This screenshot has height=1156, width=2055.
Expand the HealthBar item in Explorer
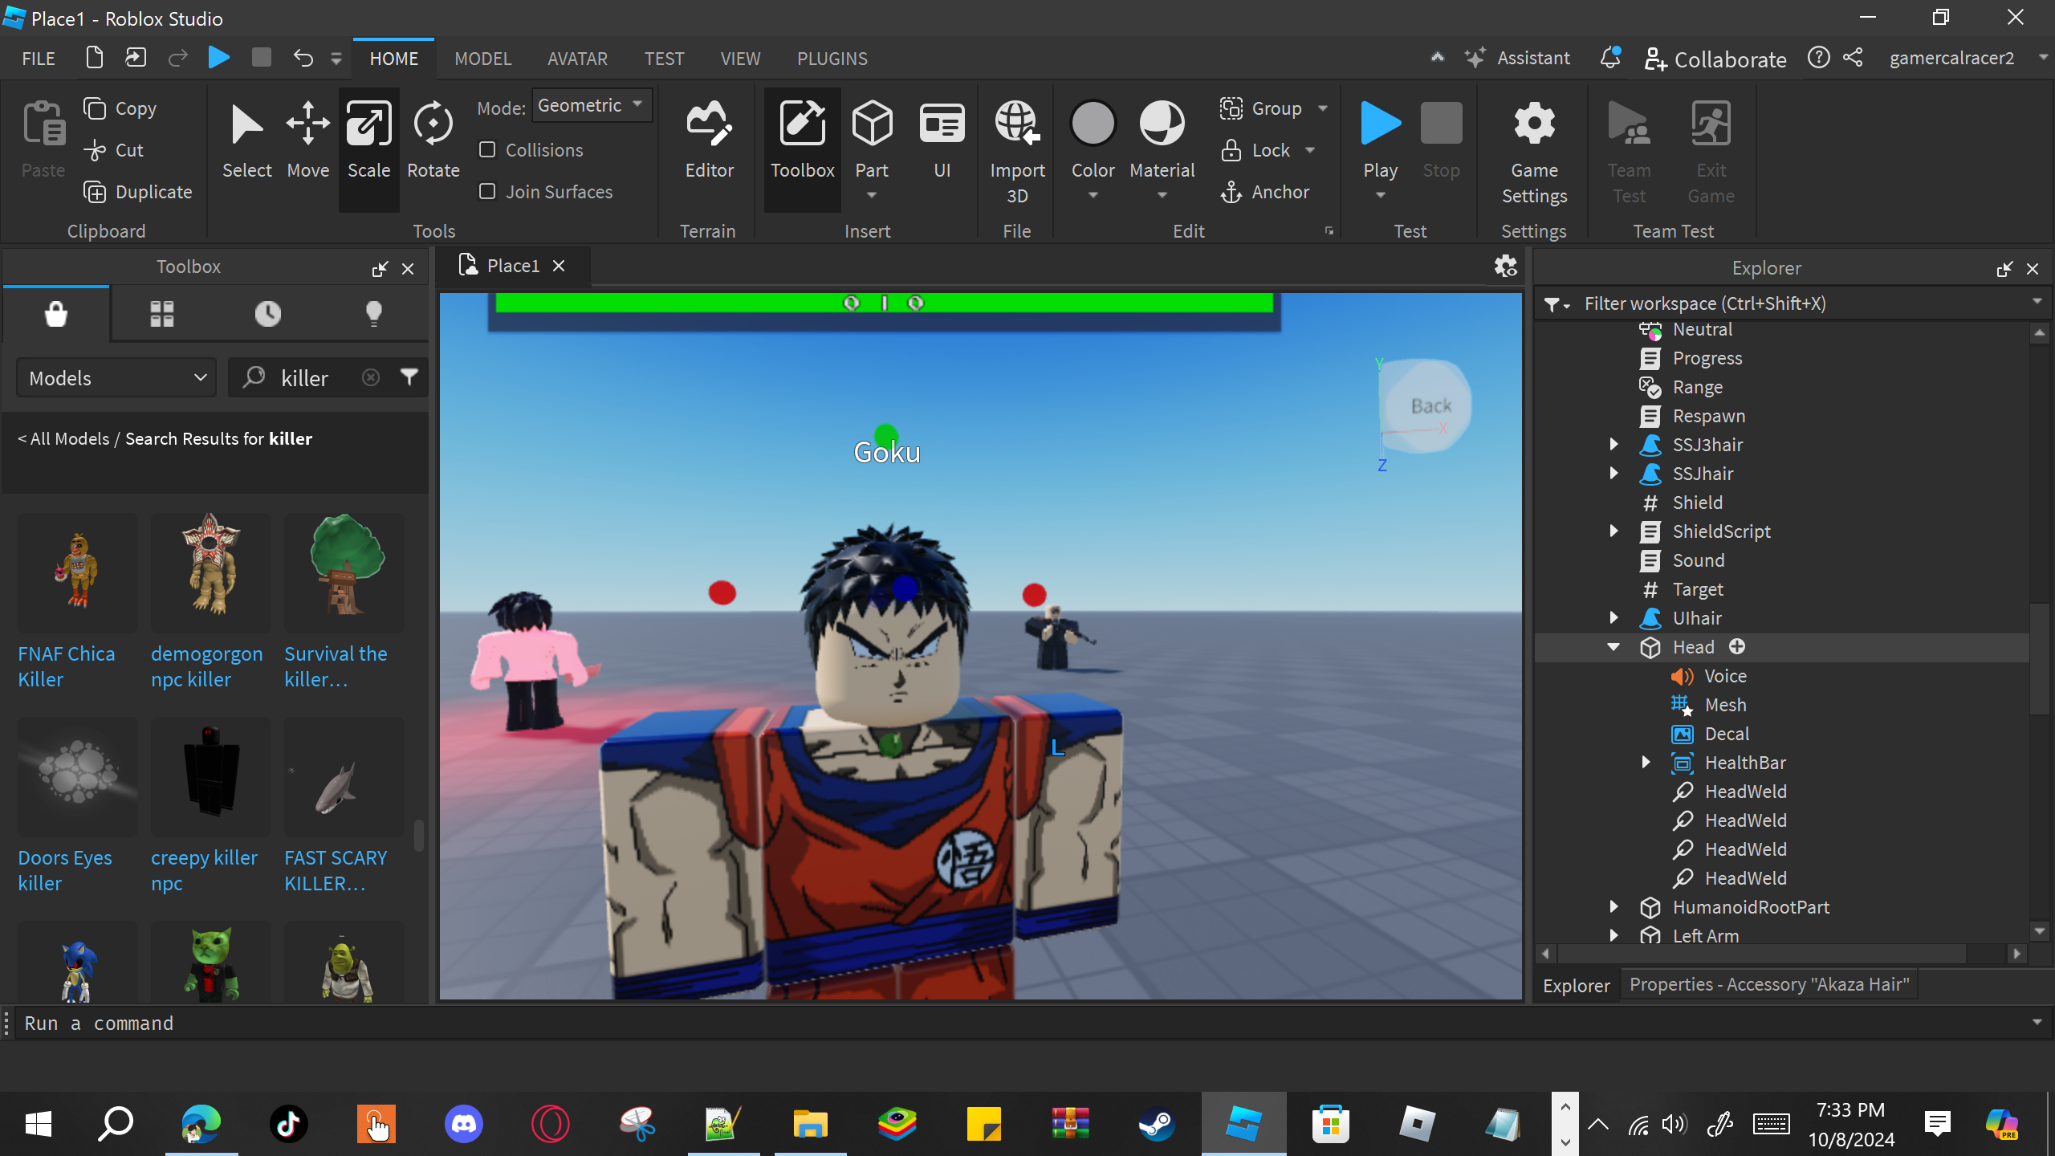pos(1646,763)
